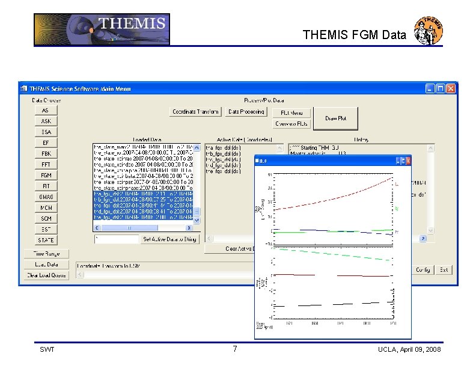The height and width of the screenshot is (368, 476).
Task: Select the_fgs_dsl (dsl) in Active Data
Action: (x=223, y=171)
